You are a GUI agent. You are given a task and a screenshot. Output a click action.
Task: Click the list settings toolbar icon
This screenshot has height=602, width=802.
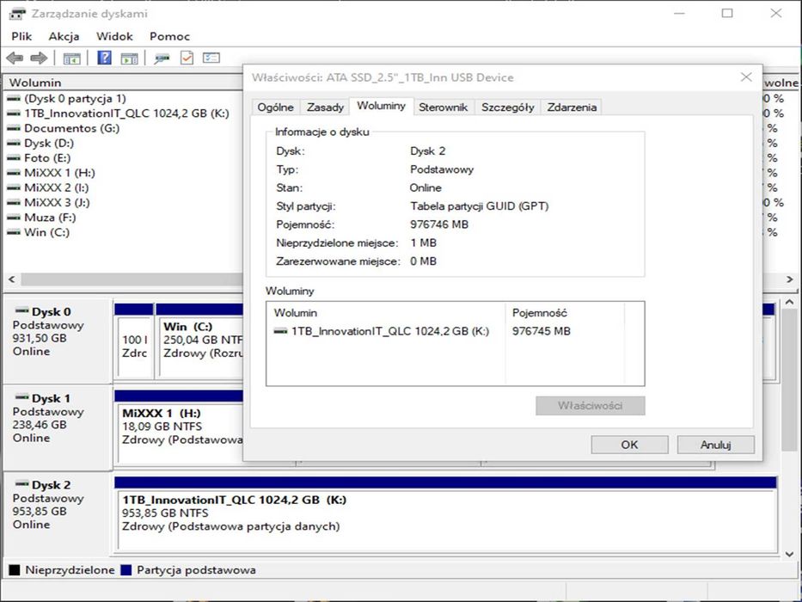coord(211,58)
